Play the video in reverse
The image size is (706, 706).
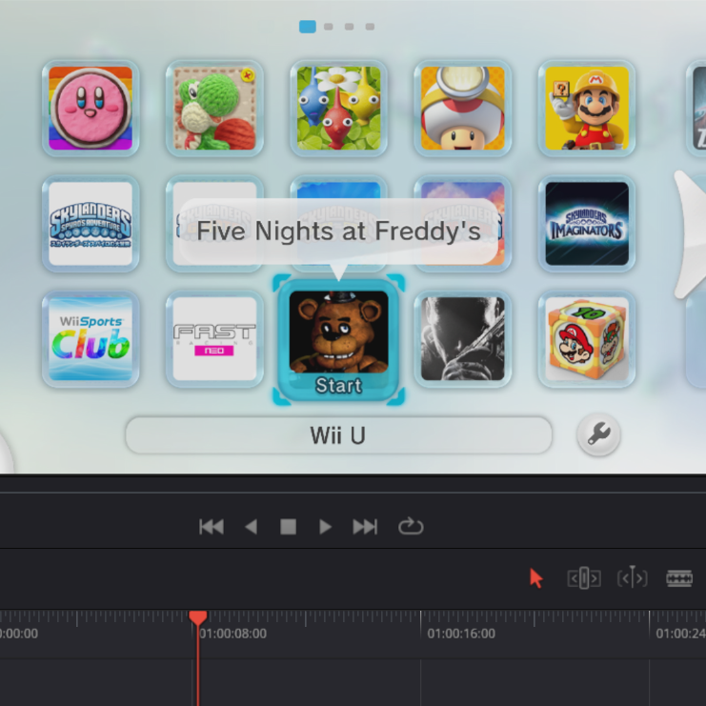(x=251, y=527)
